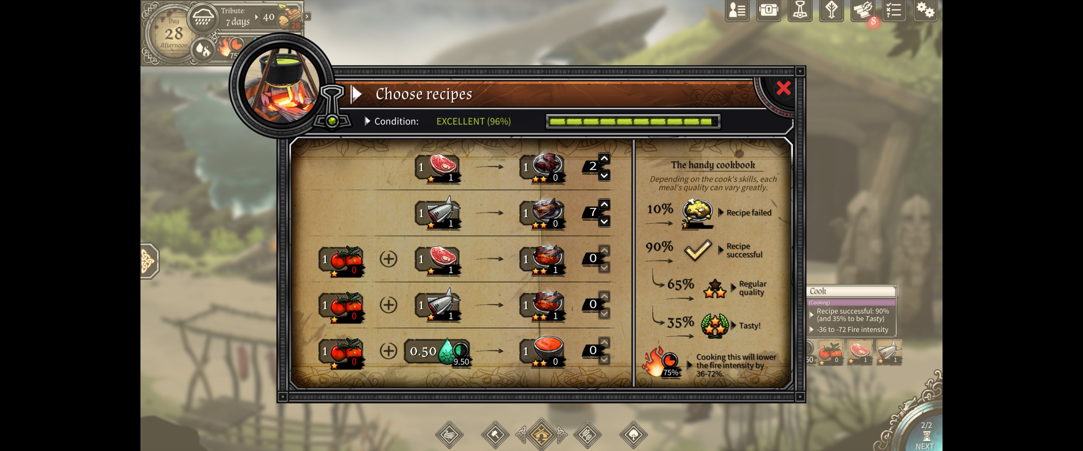Select the wheat farming category icon
This screenshot has width=1083, height=451.
pos(587,435)
